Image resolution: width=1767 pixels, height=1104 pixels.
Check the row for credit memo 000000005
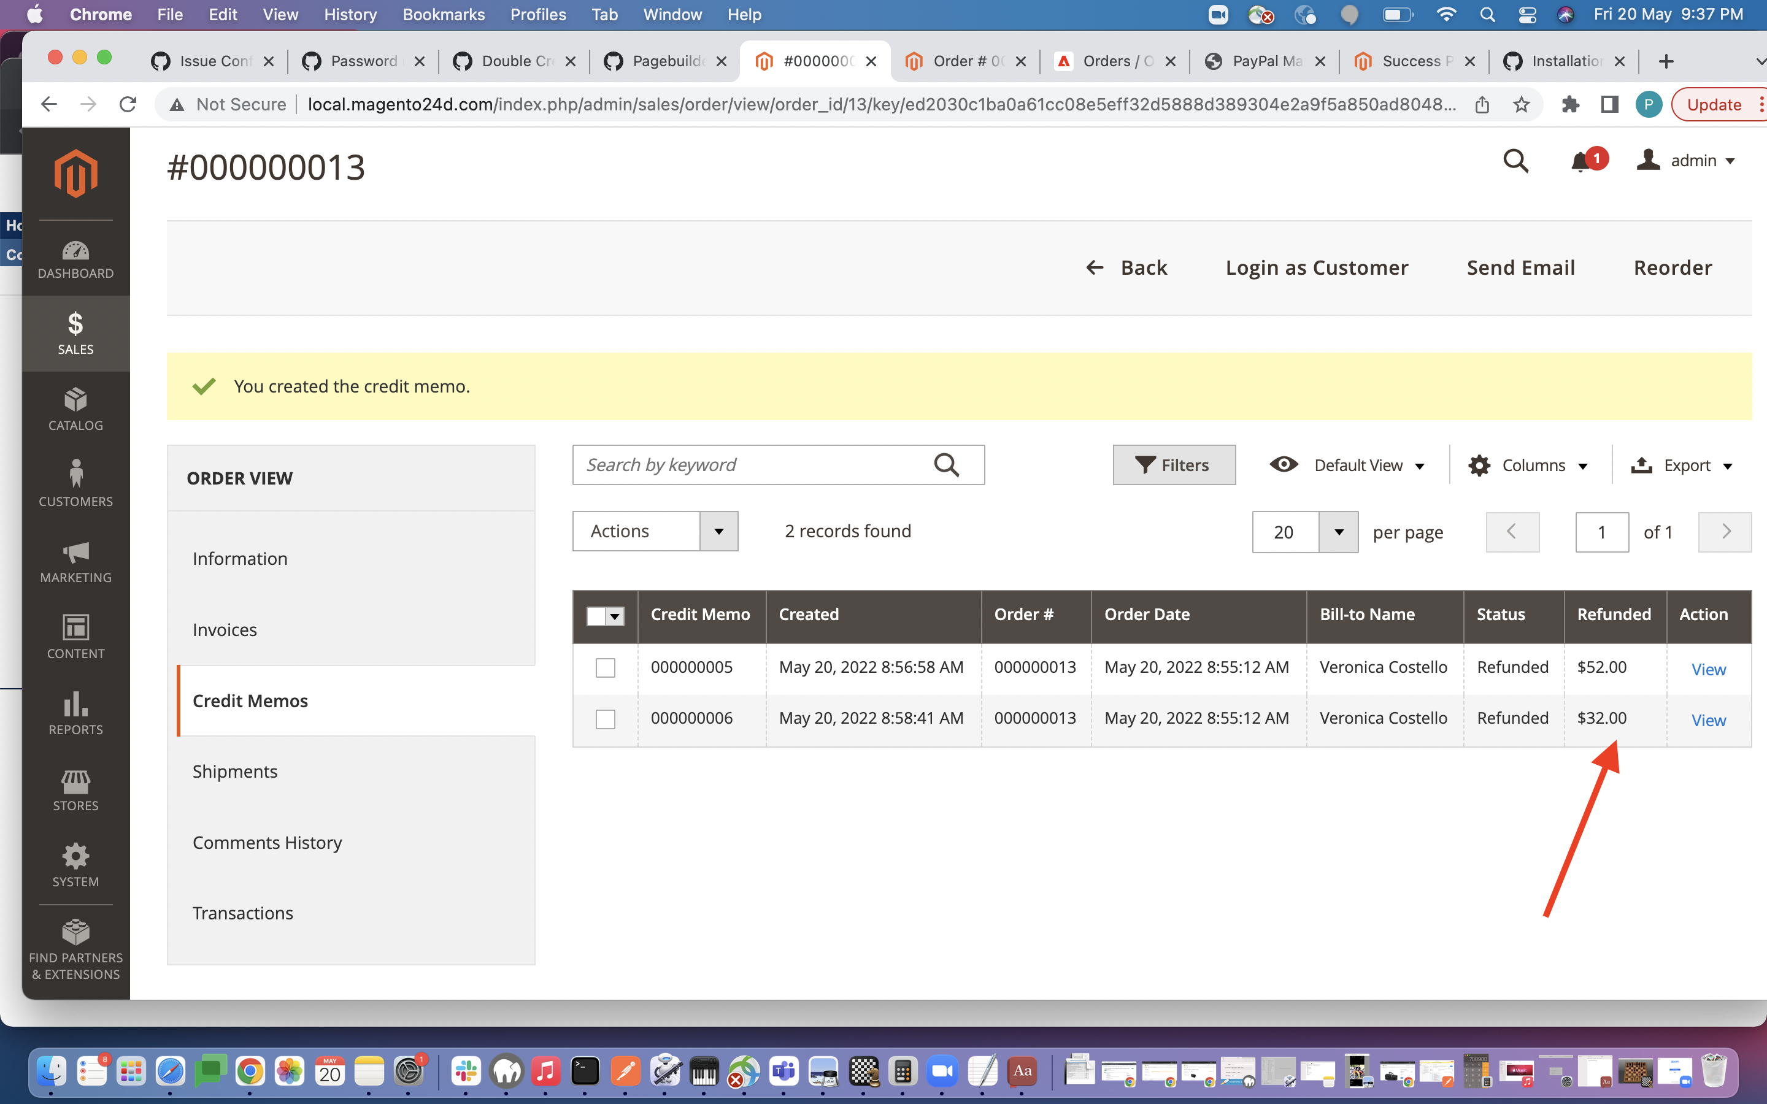pyautogui.click(x=604, y=667)
